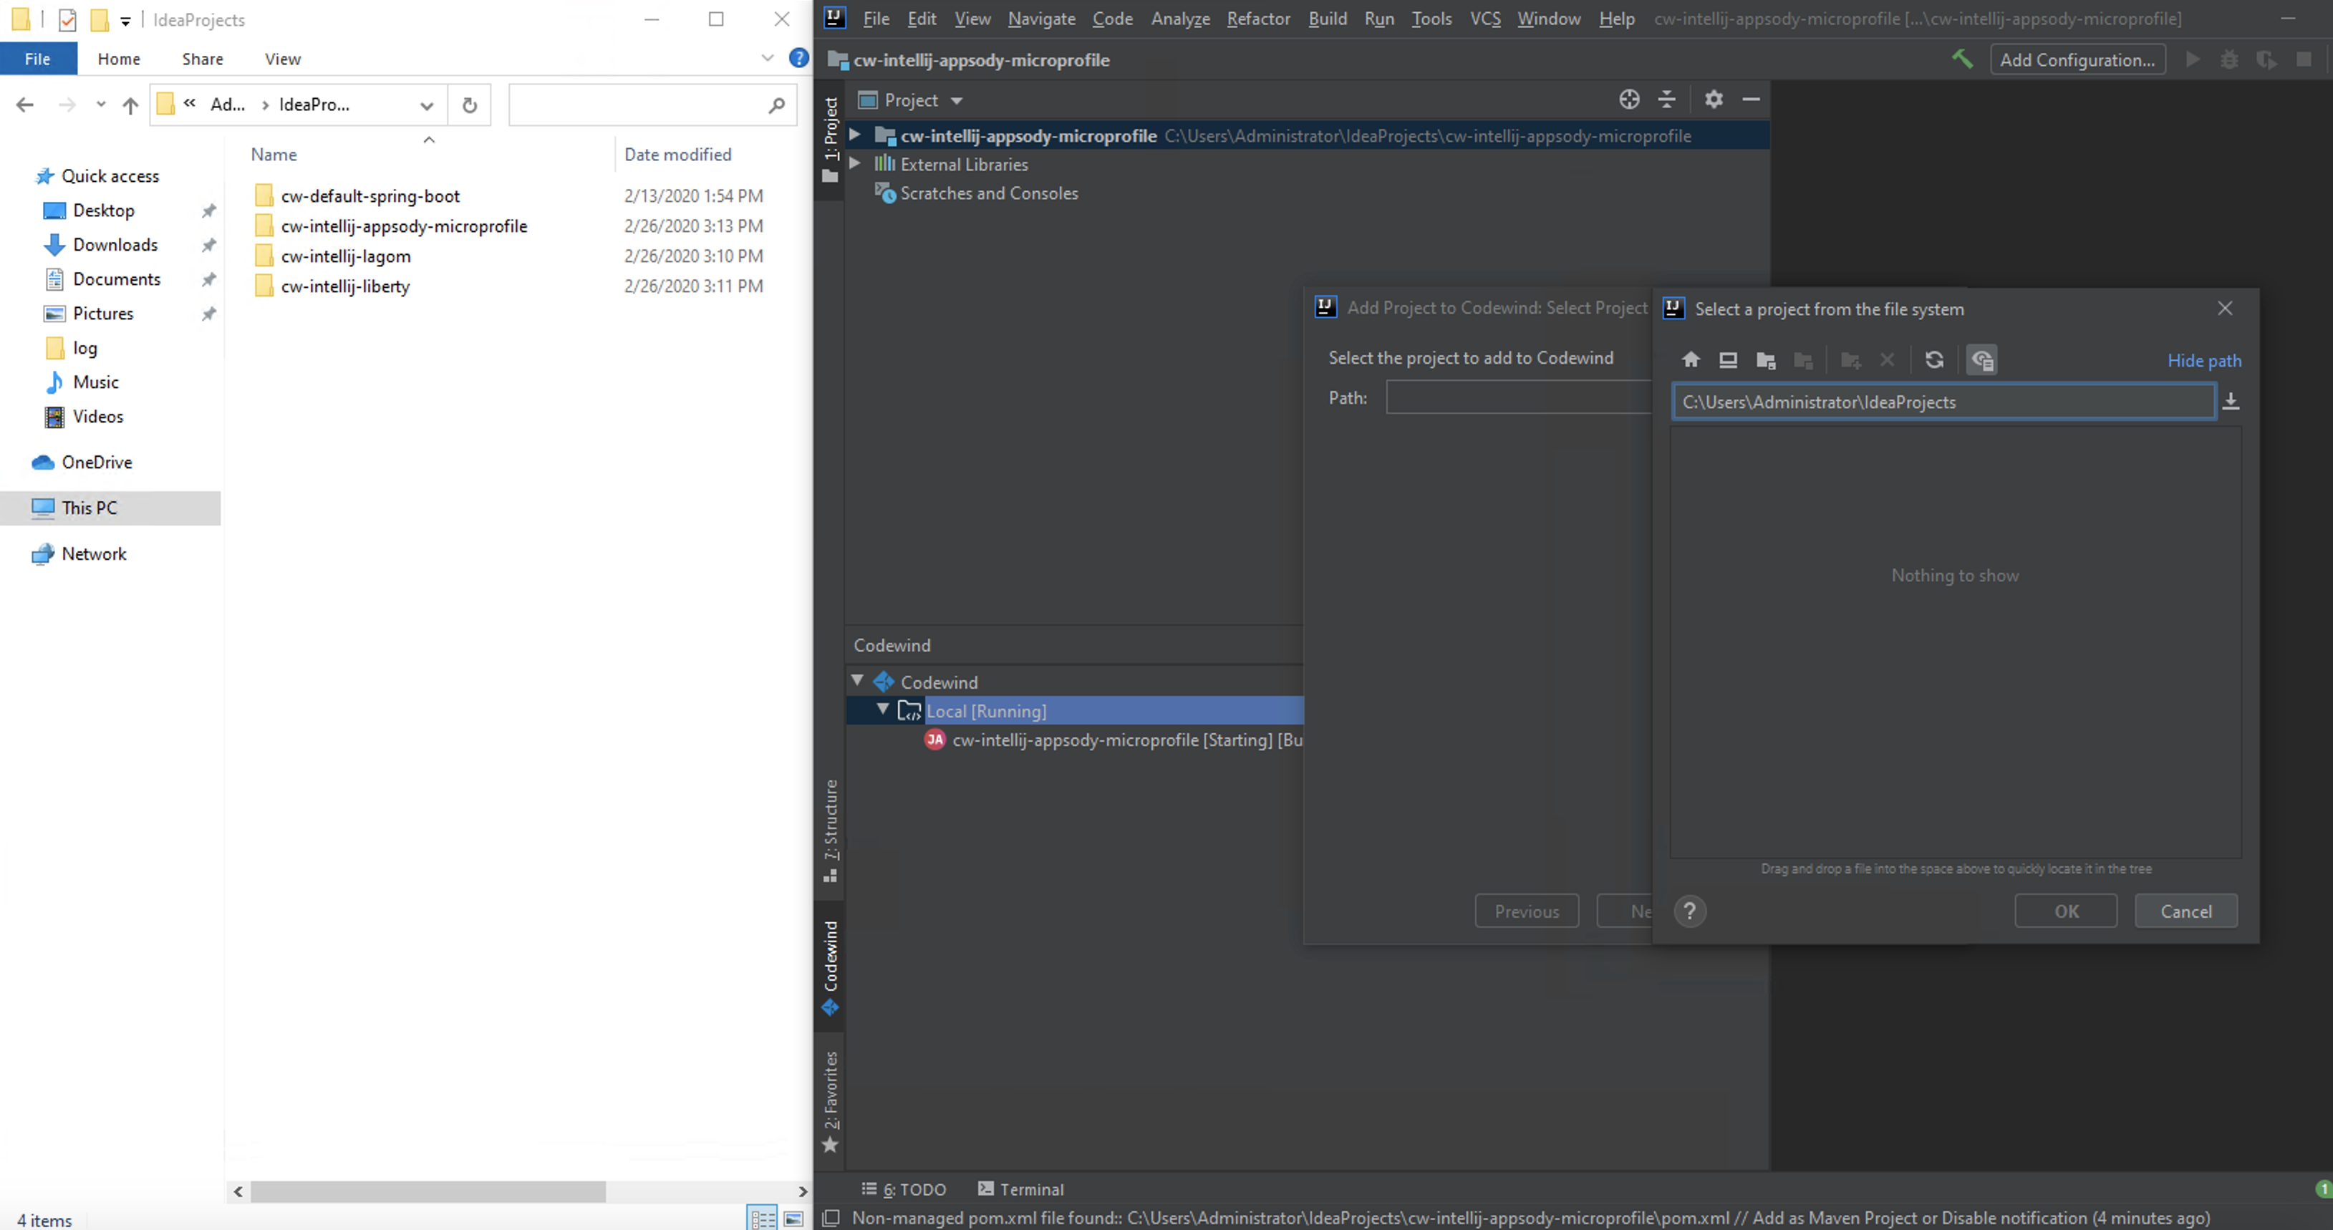Open Explorer recent locations dropdown
The width and height of the screenshot is (2333, 1230).
pos(100,104)
